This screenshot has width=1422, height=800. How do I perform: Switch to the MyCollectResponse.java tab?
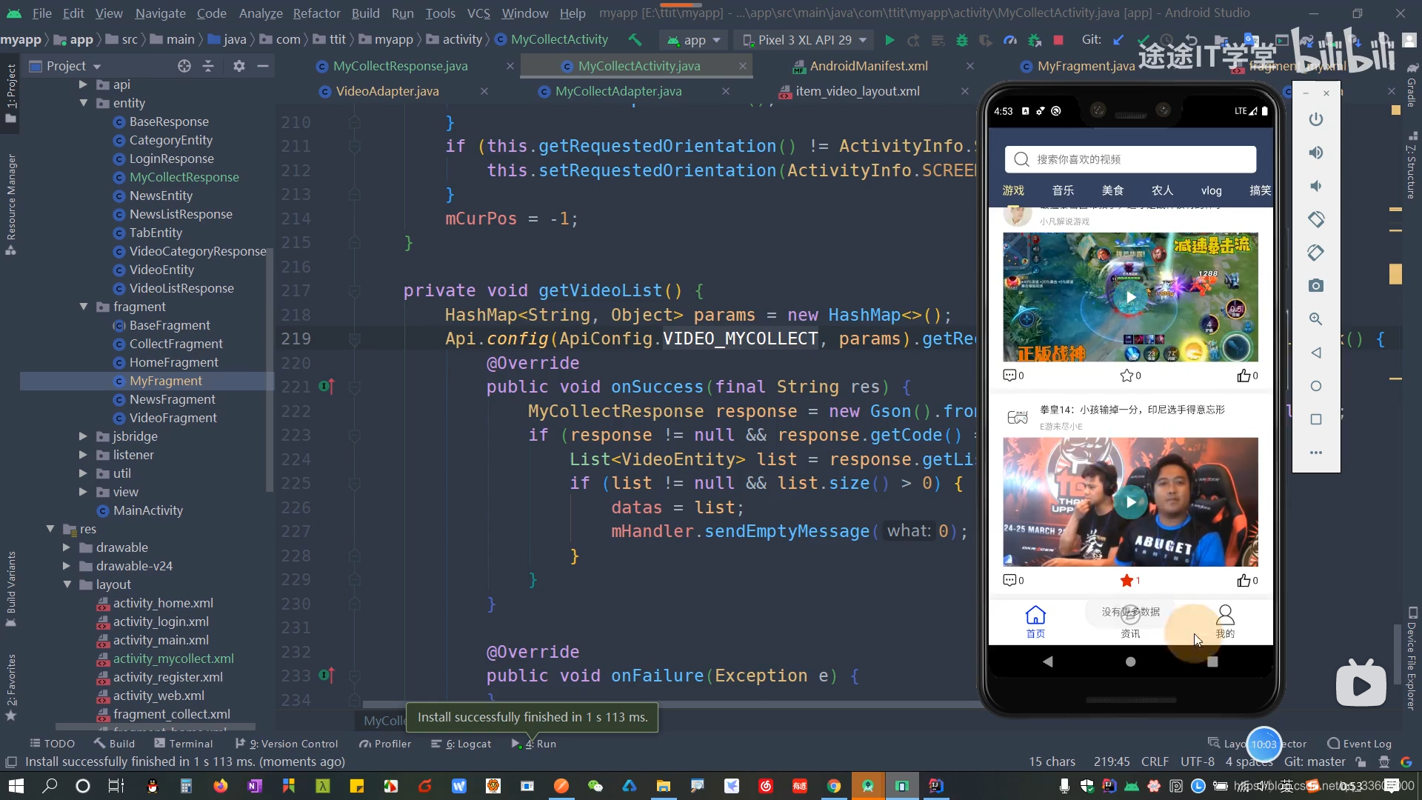[x=400, y=66]
